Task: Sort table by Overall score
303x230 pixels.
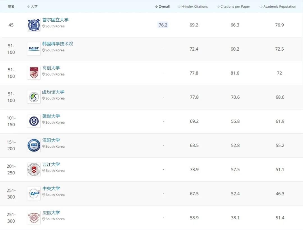Action: click(x=162, y=6)
